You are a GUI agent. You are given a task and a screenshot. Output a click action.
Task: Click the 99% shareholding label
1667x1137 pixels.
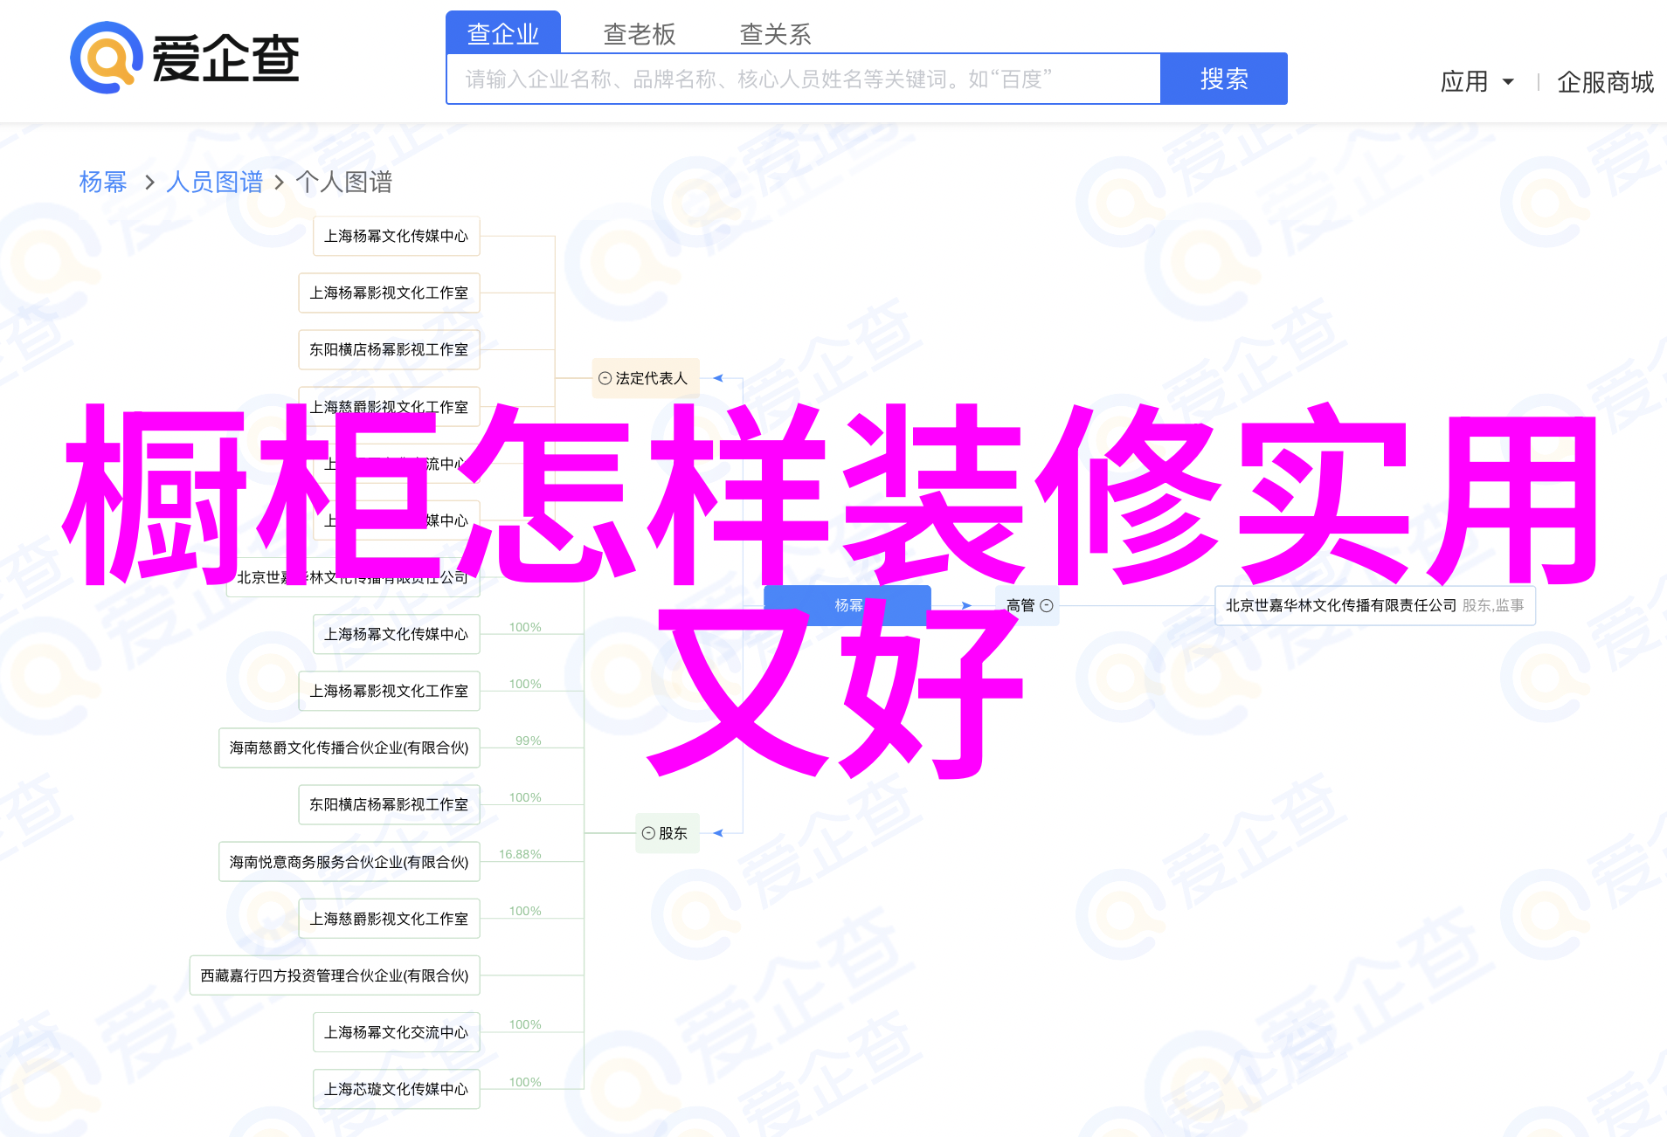point(529,741)
